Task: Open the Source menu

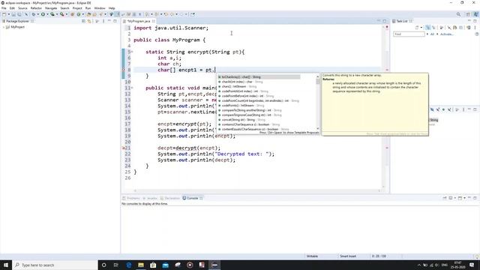Action: (22, 8)
